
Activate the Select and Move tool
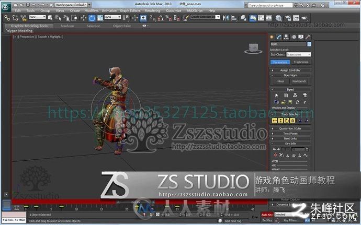click(x=84, y=18)
